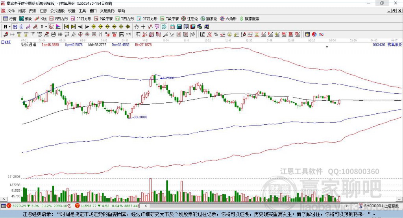The height and width of the screenshot is (218, 403).
Task: Click the Up=42.5876 indicator value
Action: click(74, 45)
